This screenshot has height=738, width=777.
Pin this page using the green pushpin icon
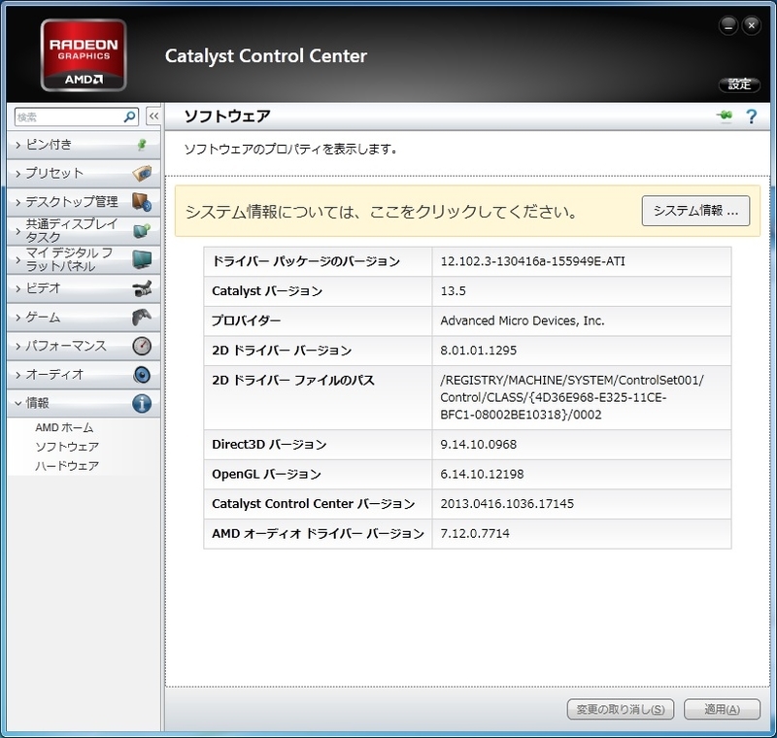pyautogui.click(x=725, y=117)
